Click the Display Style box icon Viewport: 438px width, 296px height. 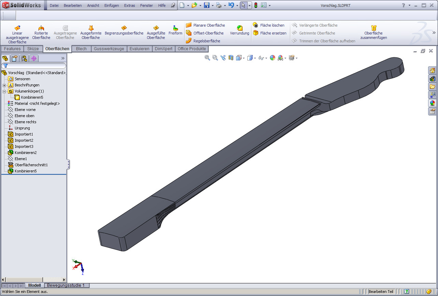(250, 58)
